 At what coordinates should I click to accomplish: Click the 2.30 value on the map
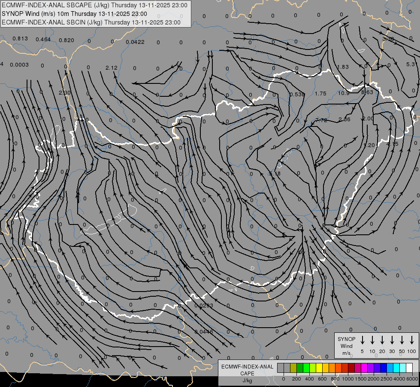64,92
